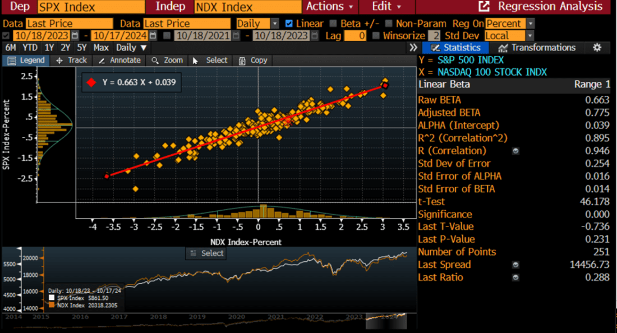Click the Dep SPX Index field
The image size is (617, 333).
coord(91,7)
